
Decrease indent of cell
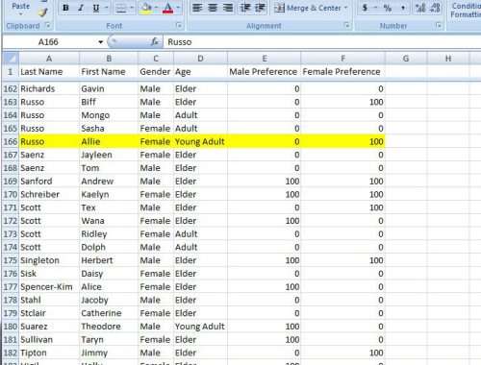245,8
